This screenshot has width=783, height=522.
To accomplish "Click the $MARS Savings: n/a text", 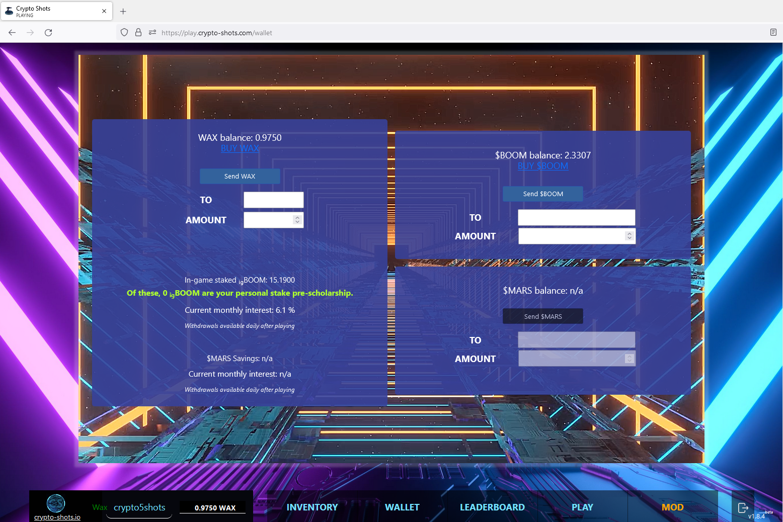I will [240, 359].
